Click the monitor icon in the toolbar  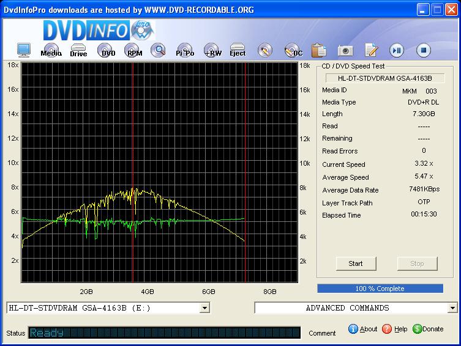click(x=24, y=50)
